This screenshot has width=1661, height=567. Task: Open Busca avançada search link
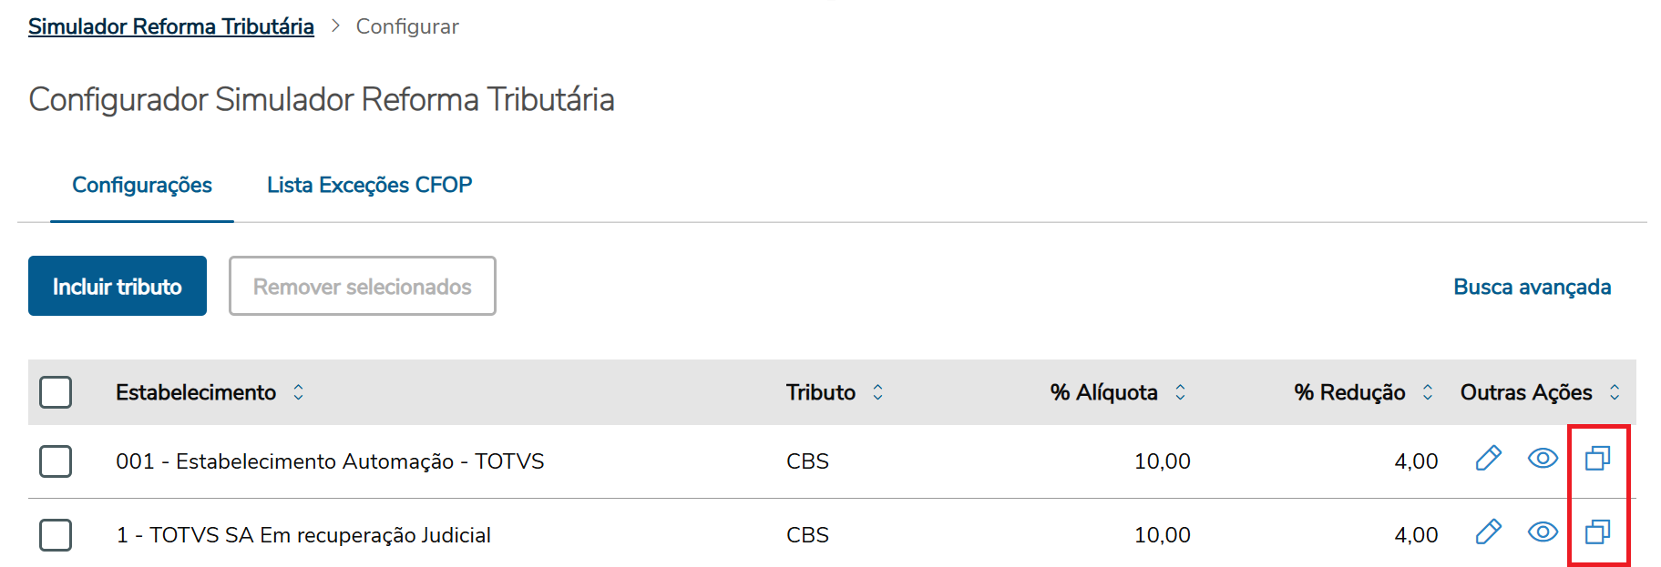[1532, 287]
